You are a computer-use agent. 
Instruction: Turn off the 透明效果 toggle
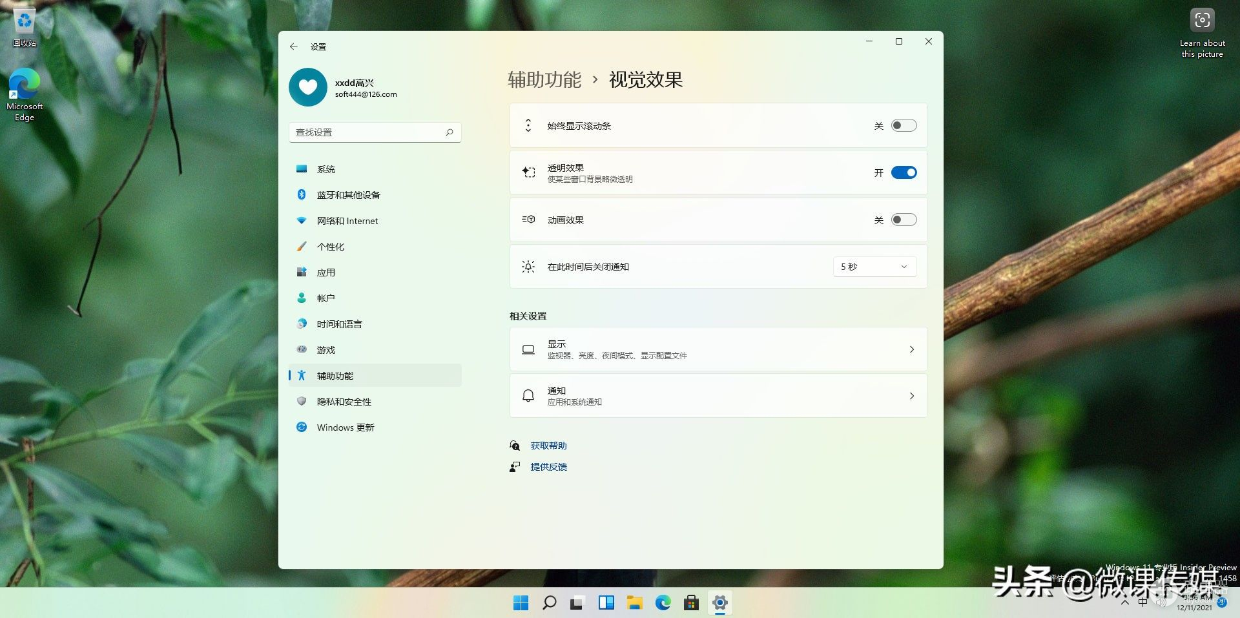(904, 172)
